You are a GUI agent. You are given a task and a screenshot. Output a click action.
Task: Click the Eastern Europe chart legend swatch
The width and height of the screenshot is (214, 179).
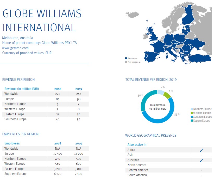(192, 121)
